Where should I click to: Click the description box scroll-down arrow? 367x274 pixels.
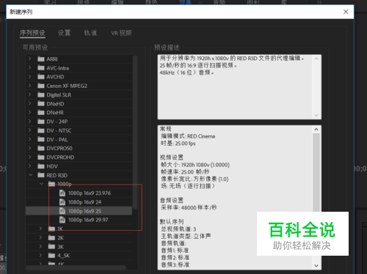(316, 115)
